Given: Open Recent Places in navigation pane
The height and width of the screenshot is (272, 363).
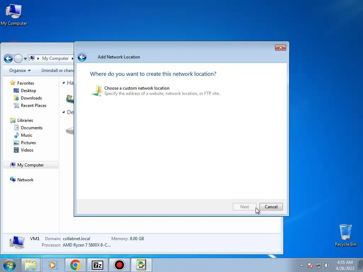Looking at the screenshot, I should [x=34, y=106].
